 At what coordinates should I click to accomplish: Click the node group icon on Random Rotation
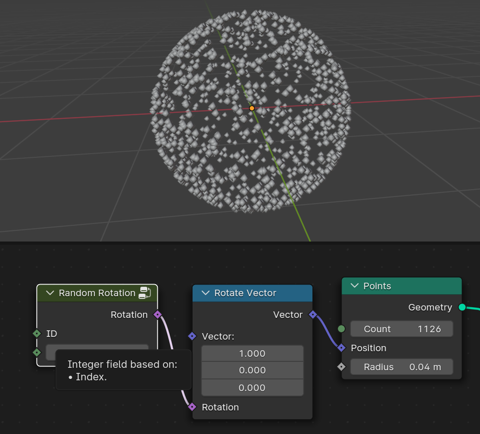coord(144,292)
